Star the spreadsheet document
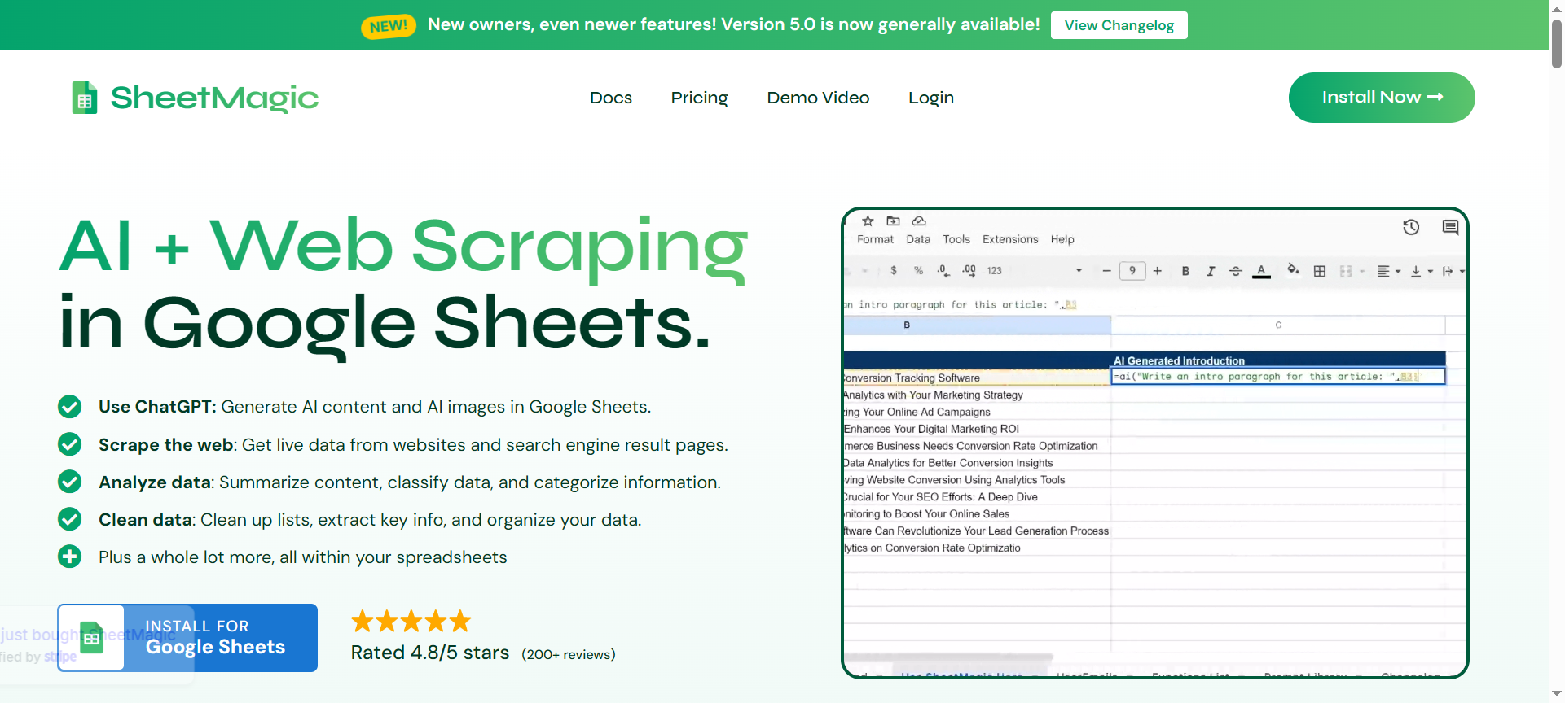Viewport: 1565px width, 703px height. [x=868, y=221]
